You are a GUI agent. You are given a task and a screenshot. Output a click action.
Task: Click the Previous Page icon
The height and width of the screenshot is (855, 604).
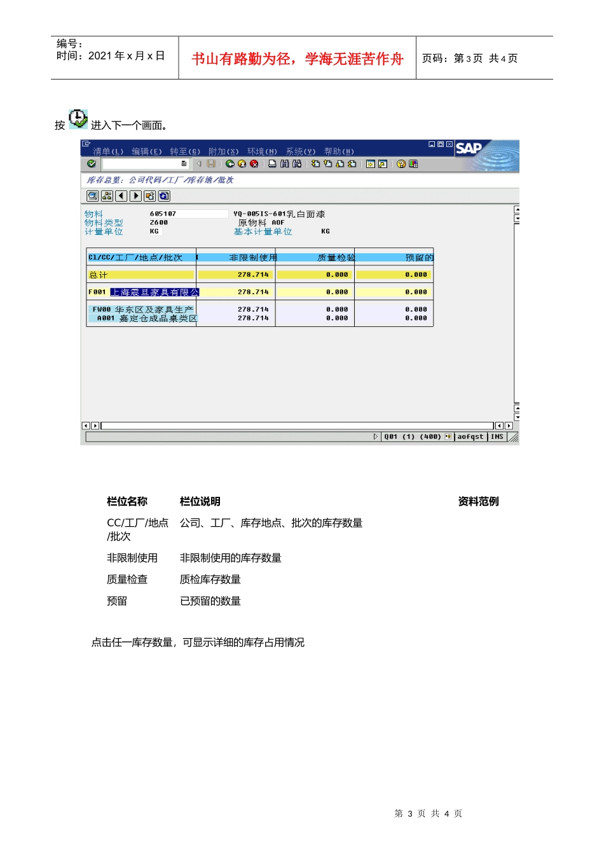tap(328, 164)
